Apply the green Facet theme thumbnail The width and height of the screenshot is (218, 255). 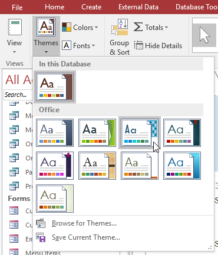click(x=97, y=133)
